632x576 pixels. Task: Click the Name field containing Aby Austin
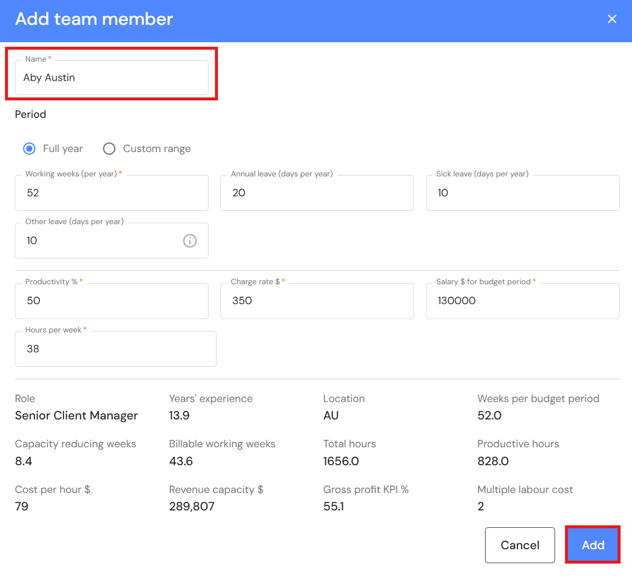[111, 78]
